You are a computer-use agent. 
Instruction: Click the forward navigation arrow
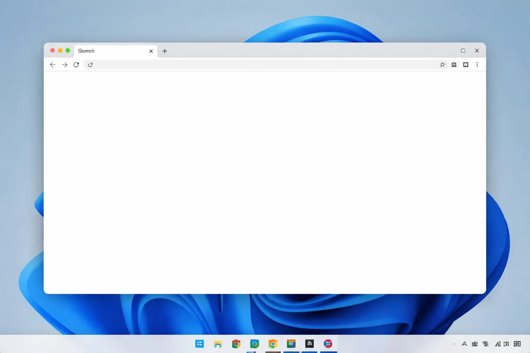coord(65,65)
